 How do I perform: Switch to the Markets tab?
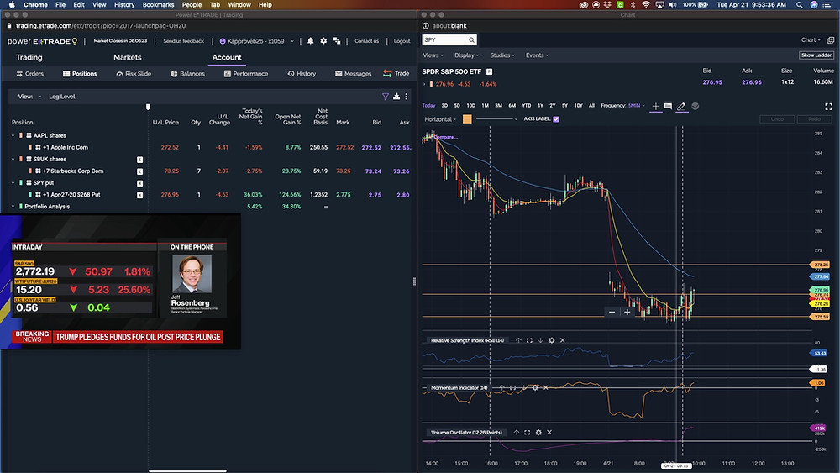point(128,57)
